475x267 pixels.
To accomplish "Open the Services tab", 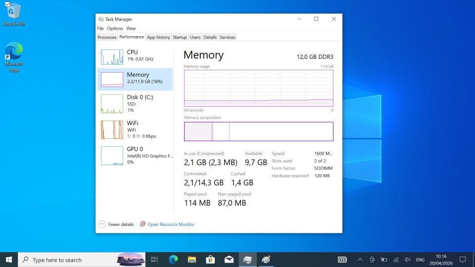I will pyautogui.click(x=227, y=37).
